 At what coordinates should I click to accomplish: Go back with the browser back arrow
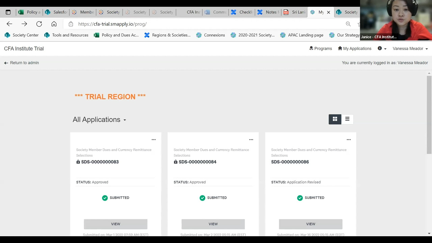click(x=9, y=24)
